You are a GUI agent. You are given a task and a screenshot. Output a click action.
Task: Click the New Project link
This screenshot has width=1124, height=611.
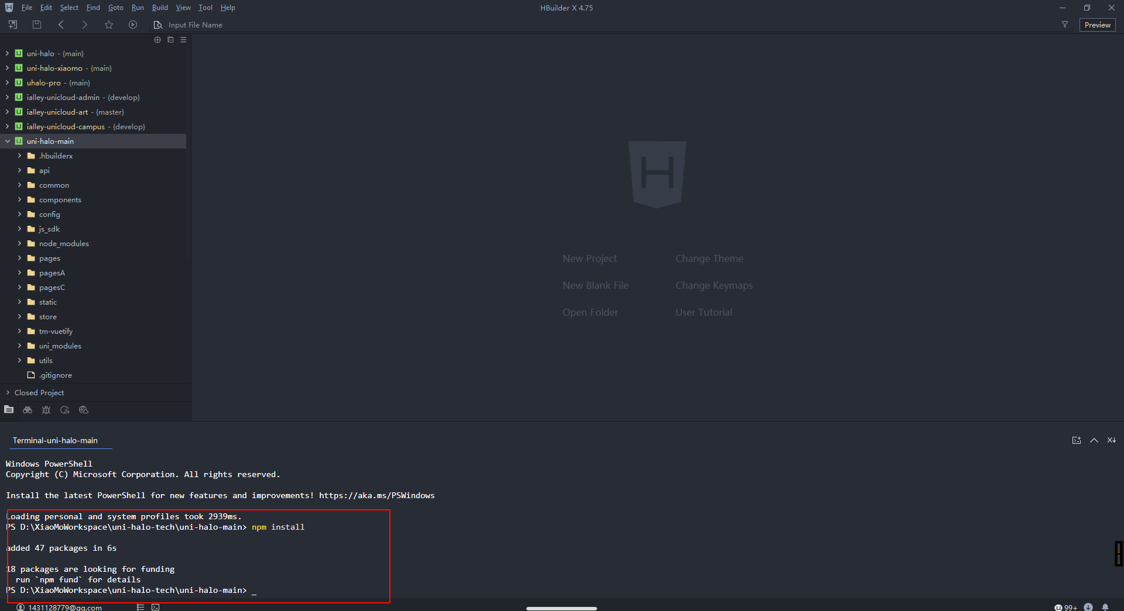coord(590,258)
